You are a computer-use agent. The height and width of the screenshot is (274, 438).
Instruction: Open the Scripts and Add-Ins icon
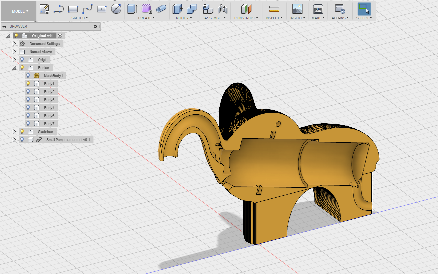340,9
